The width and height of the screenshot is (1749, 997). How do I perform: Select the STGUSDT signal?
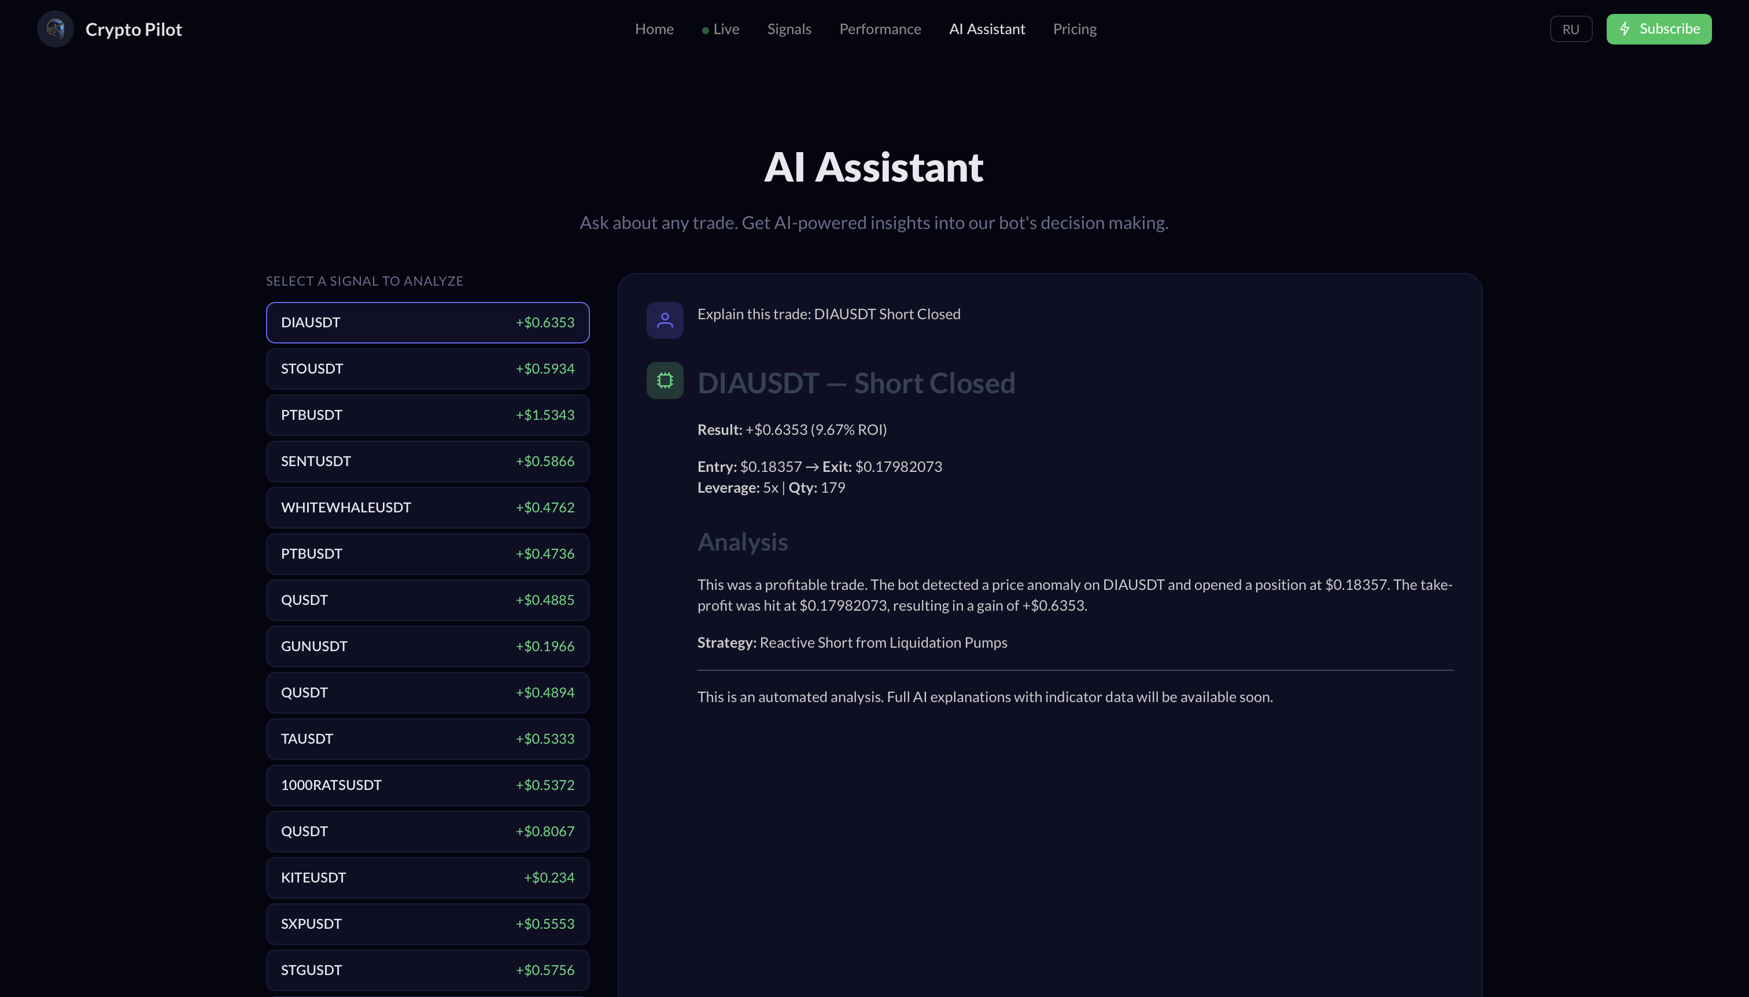pos(427,970)
